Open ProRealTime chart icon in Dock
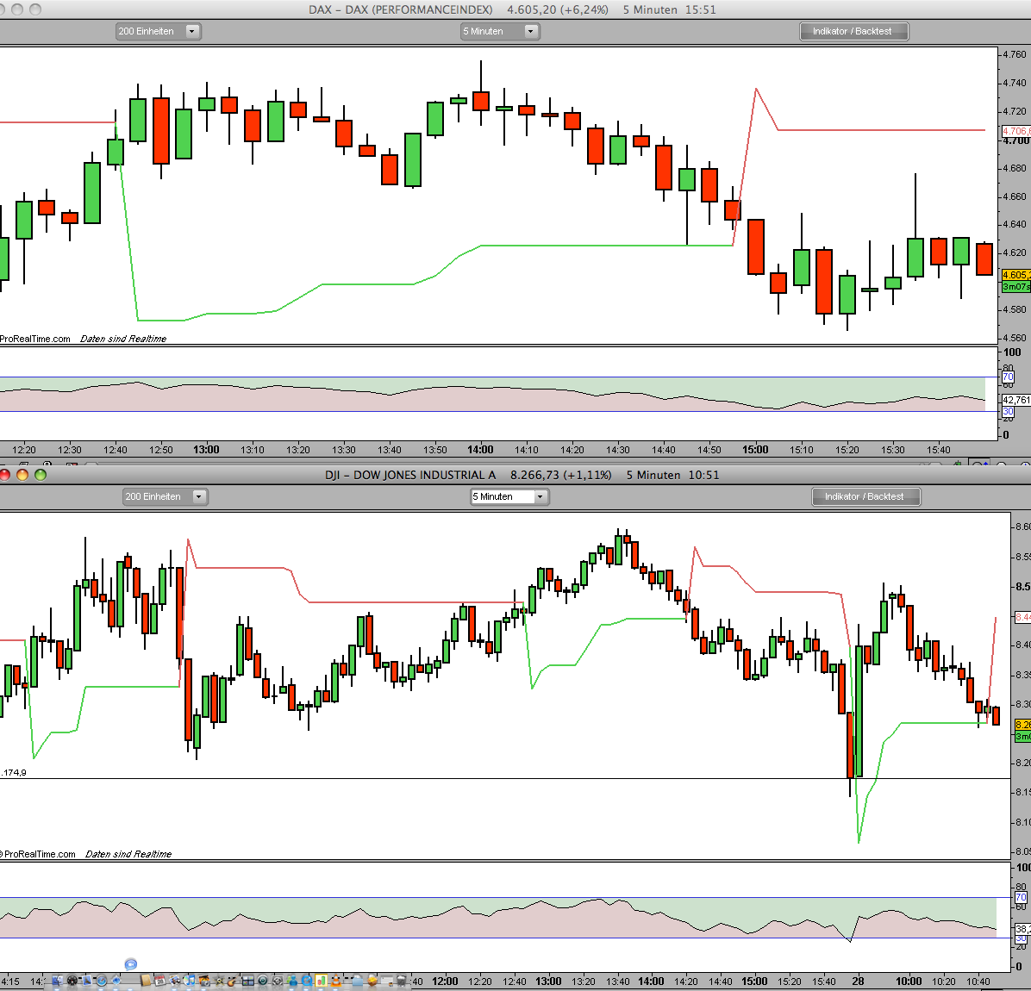The height and width of the screenshot is (991, 1031). click(321, 981)
